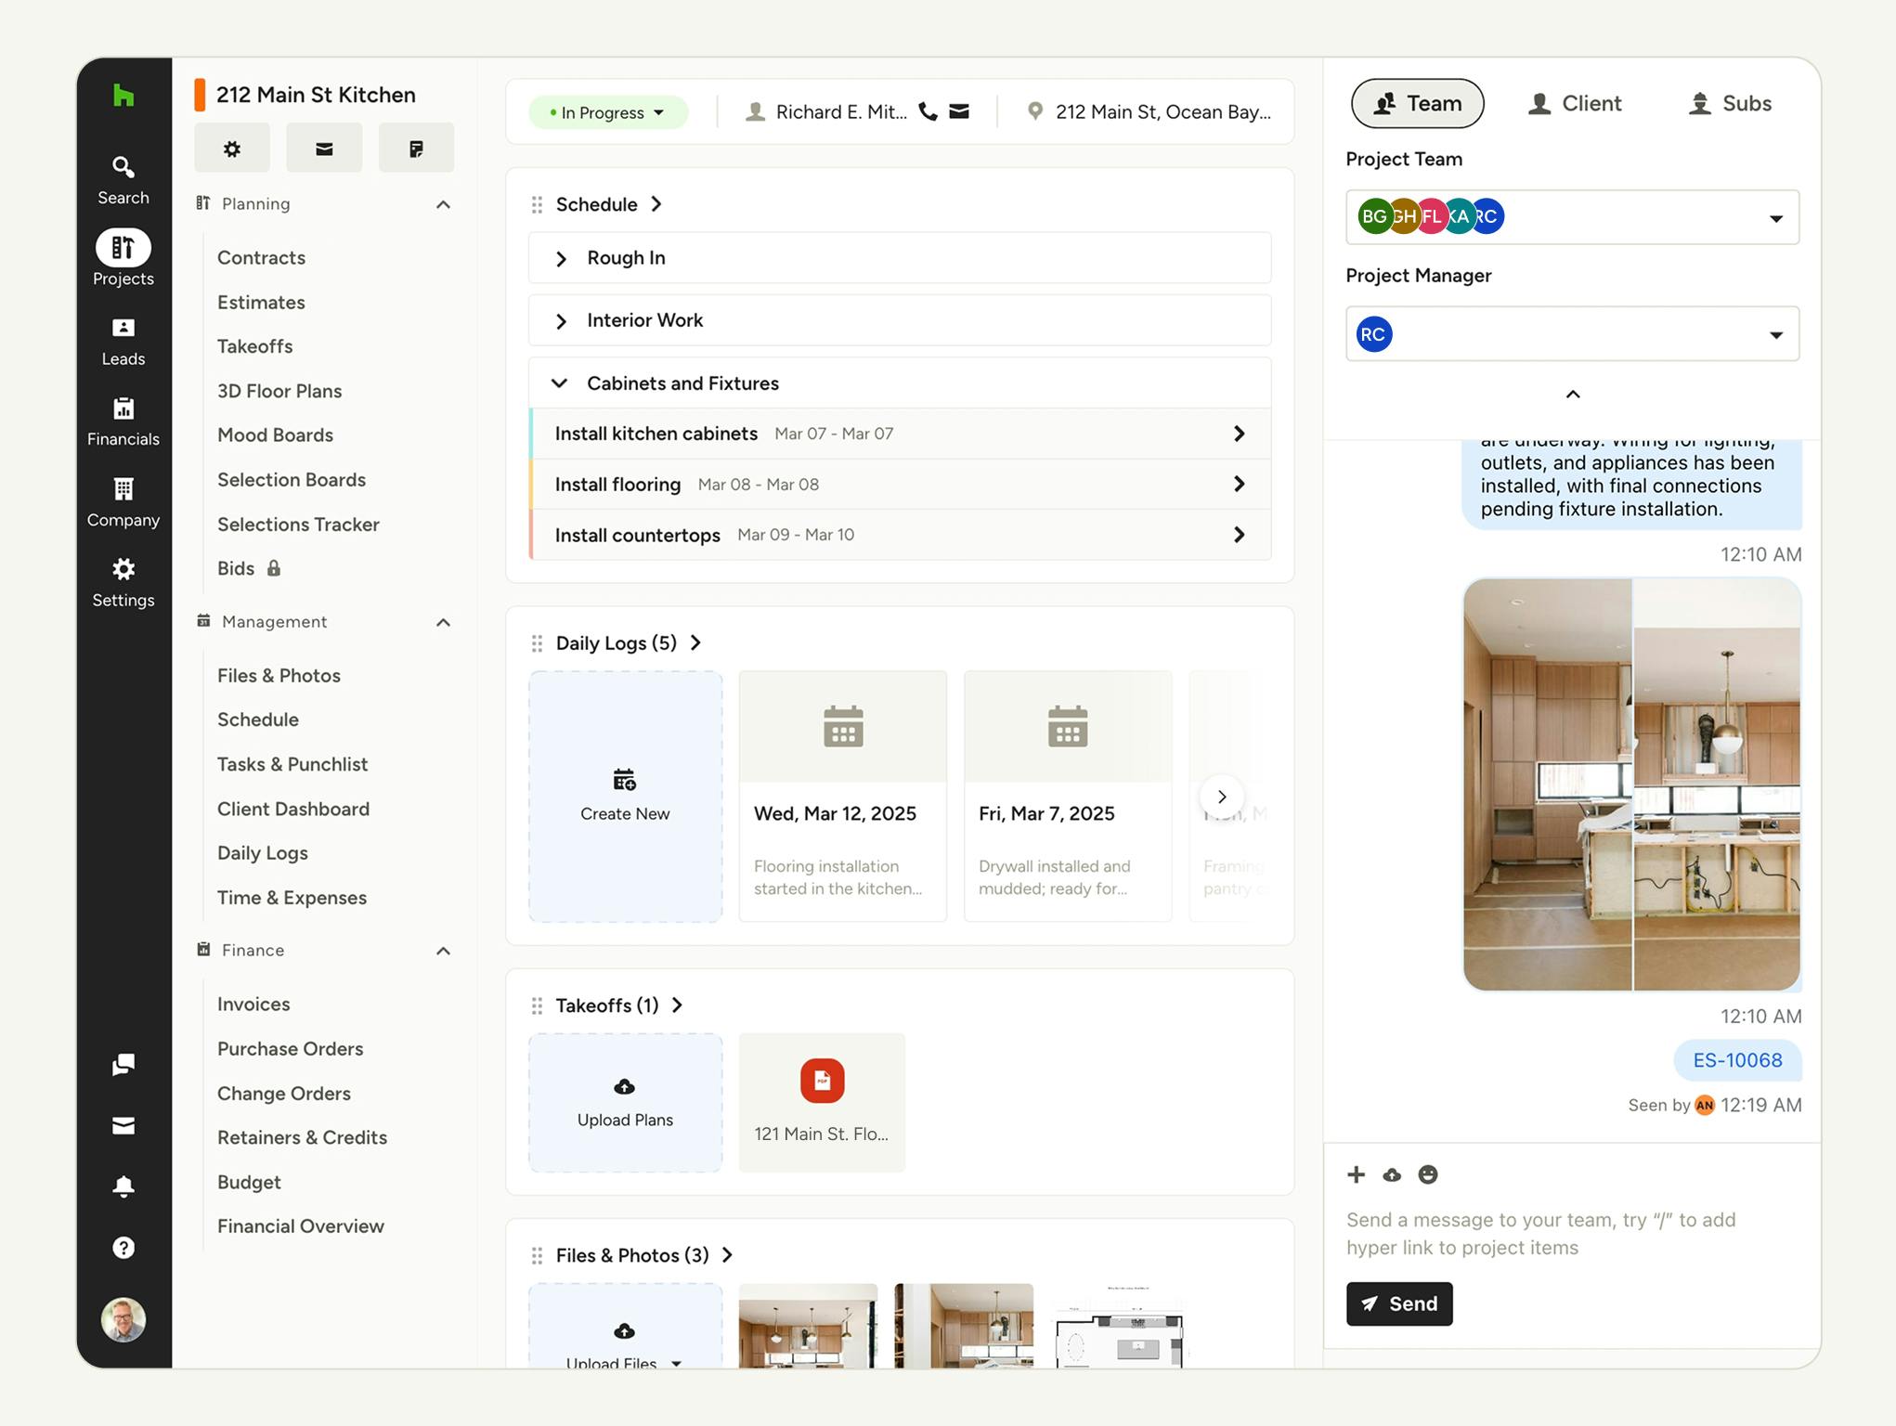Switch to the Client tab
This screenshot has width=1896, height=1426.
(x=1575, y=103)
